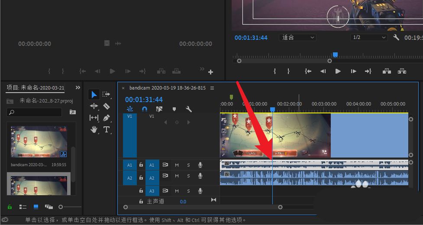This screenshot has height=225, width=423.
Task: Open the 适合 zoom level dropdown
Action: [x=297, y=38]
